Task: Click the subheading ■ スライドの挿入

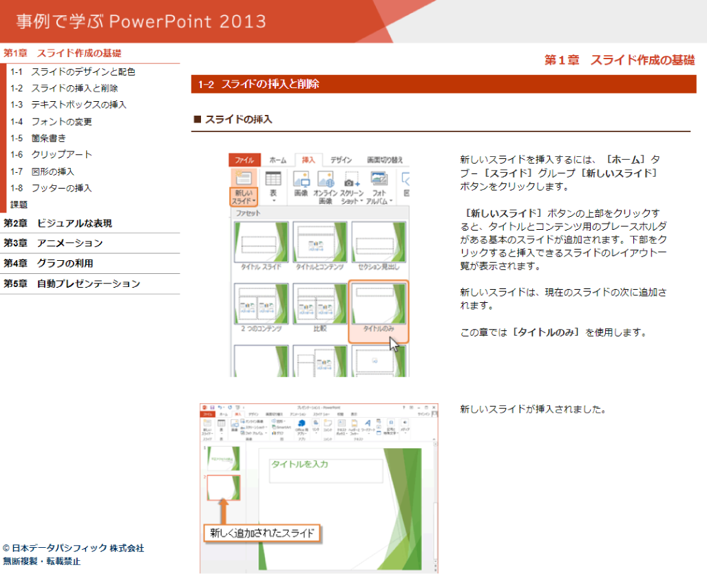Action: pos(233,120)
